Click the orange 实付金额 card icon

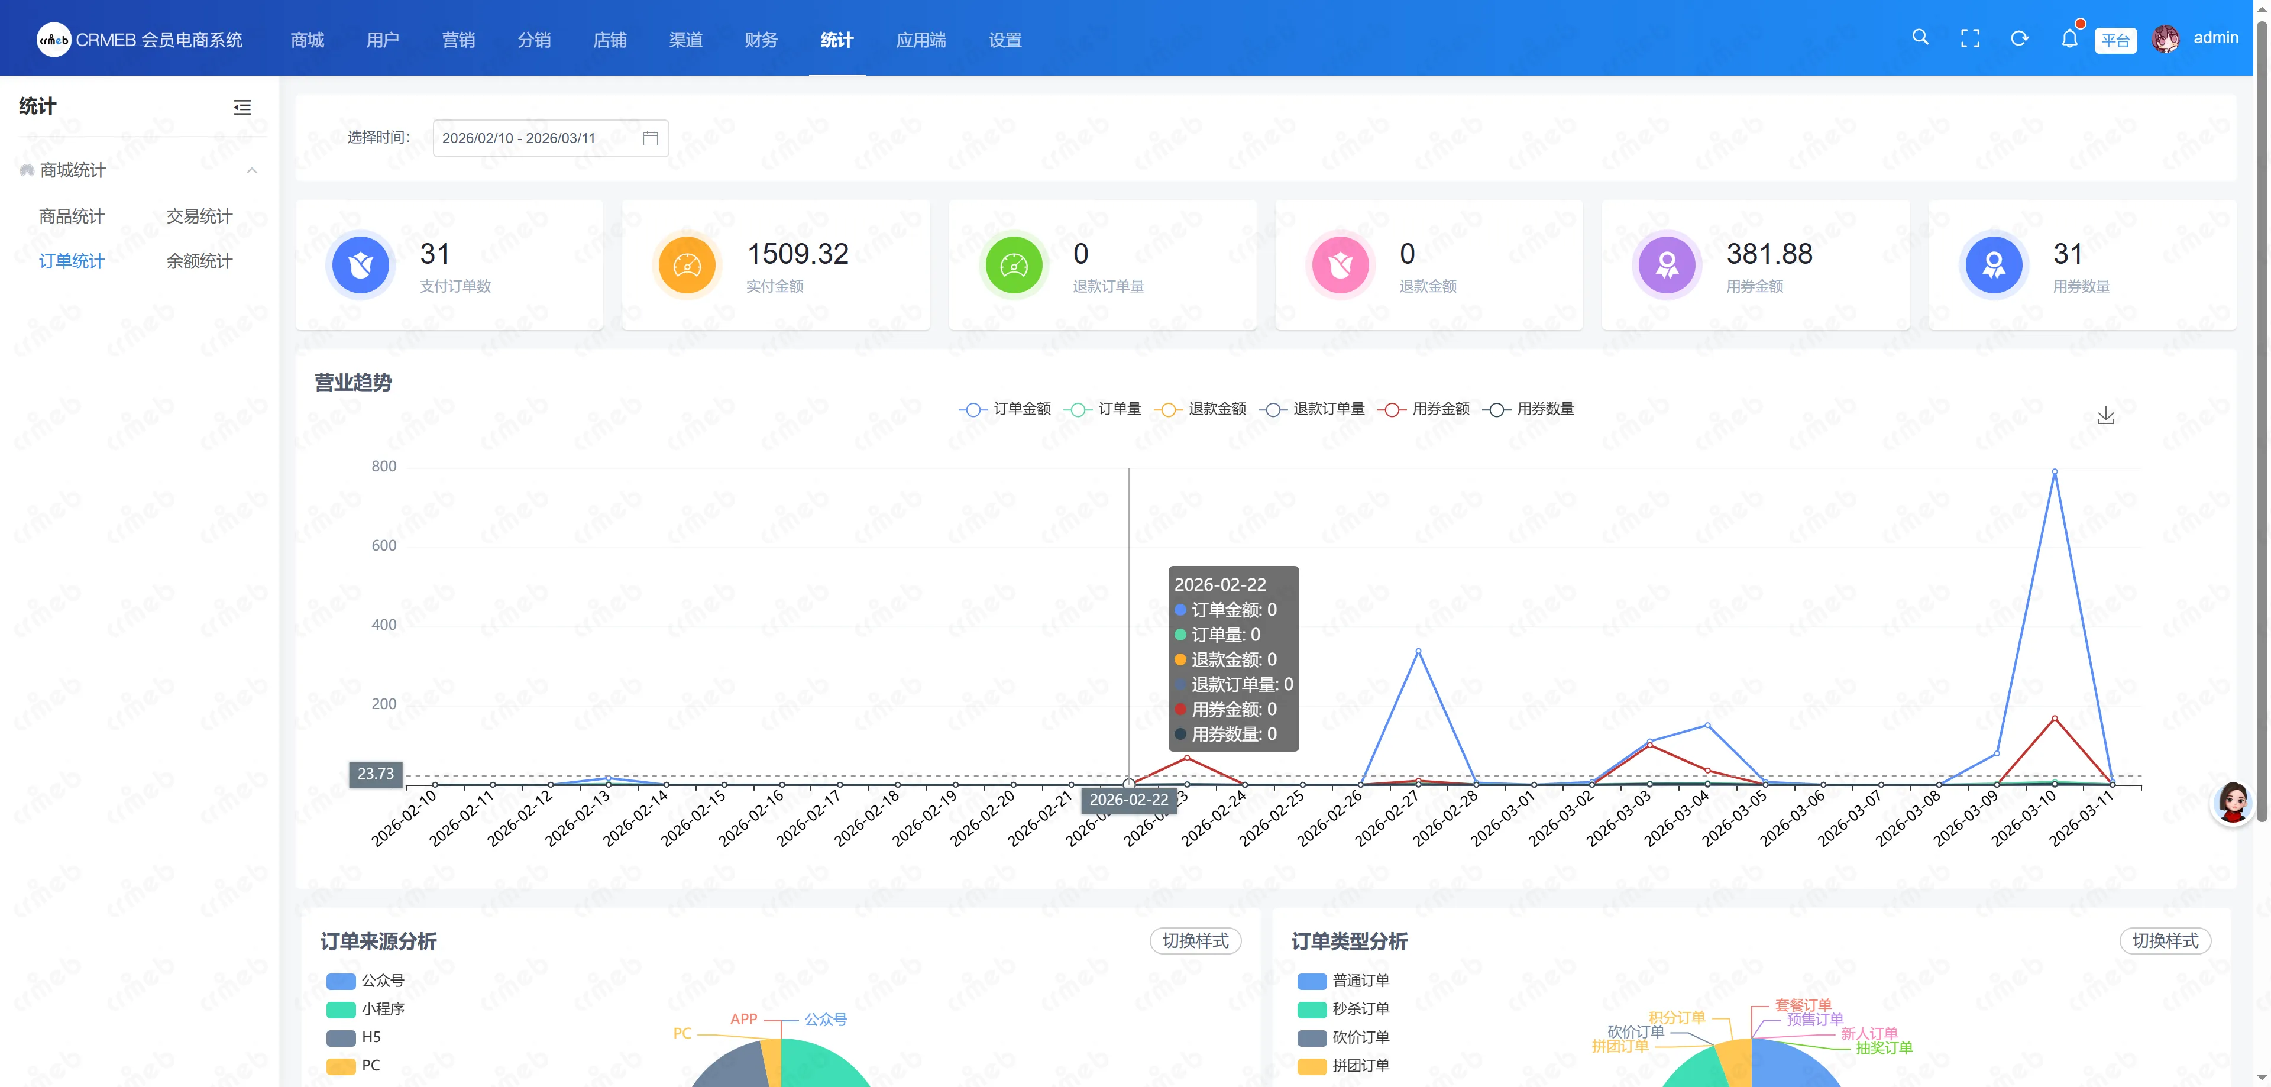(687, 264)
